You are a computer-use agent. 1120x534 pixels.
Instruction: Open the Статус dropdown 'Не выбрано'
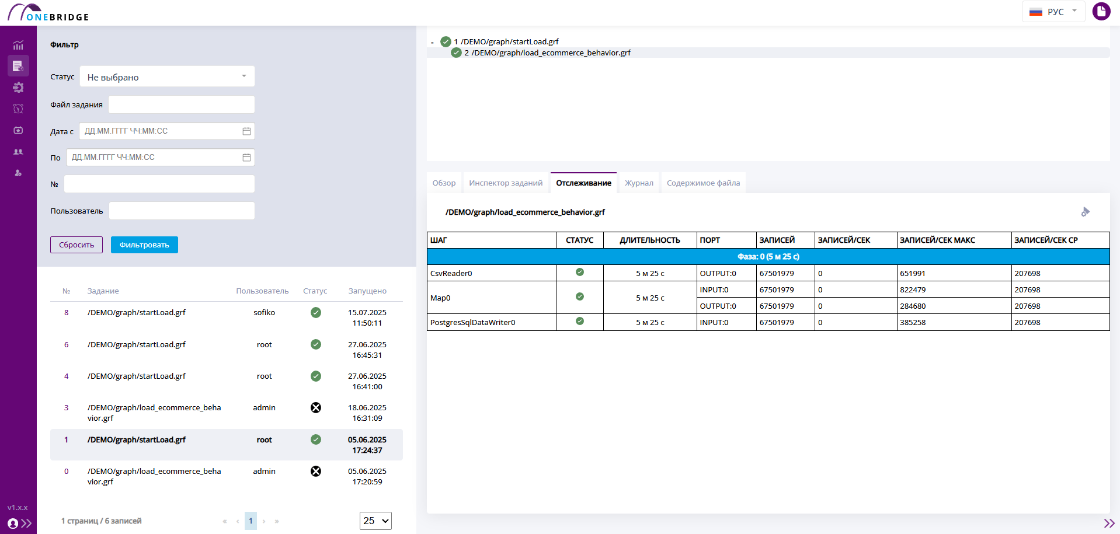[167, 76]
